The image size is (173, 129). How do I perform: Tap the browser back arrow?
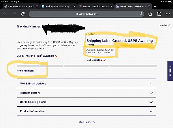point(5,14)
